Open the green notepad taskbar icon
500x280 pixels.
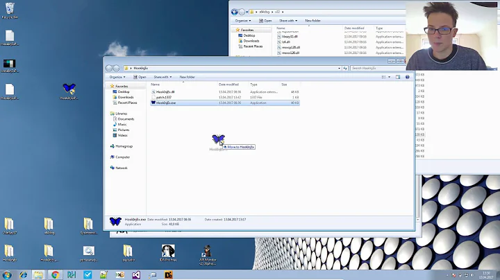[x=103, y=275]
